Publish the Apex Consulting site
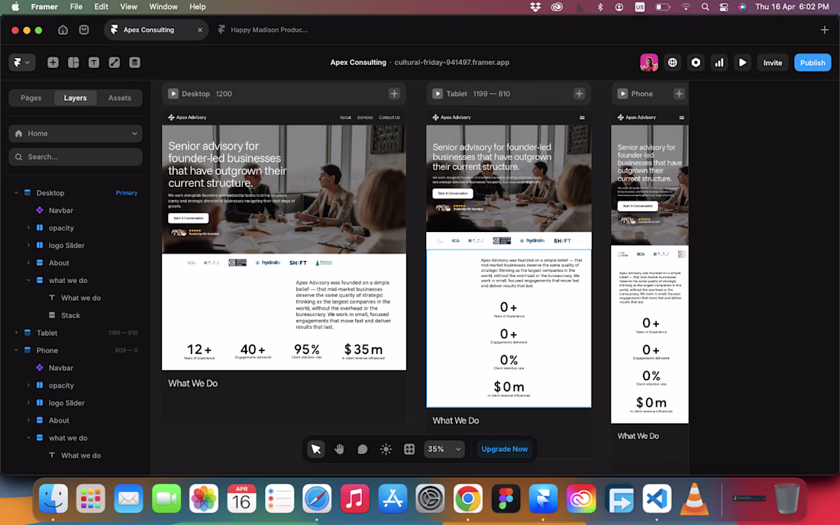This screenshot has width=840, height=525. pos(813,63)
